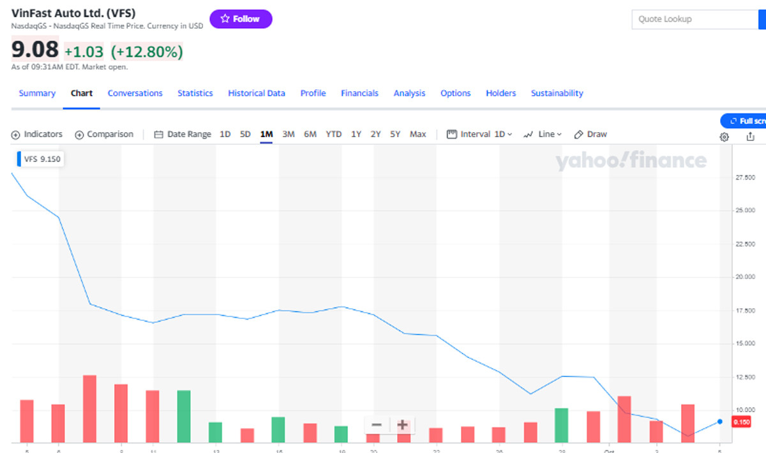766x453 pixels.
Task: Select the YTD range option
Action: [334, 135]
